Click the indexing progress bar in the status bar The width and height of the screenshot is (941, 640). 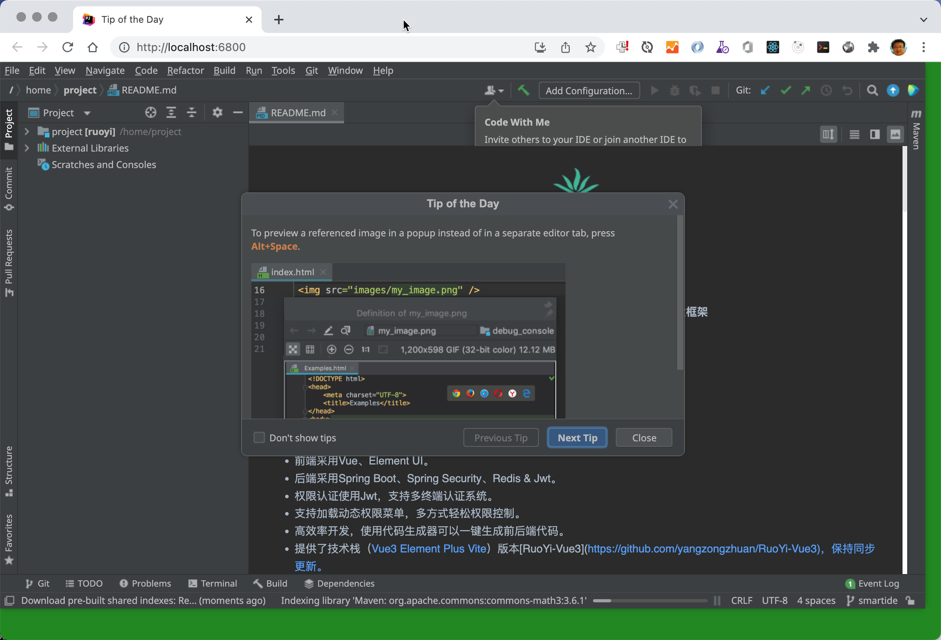(650, 601)
